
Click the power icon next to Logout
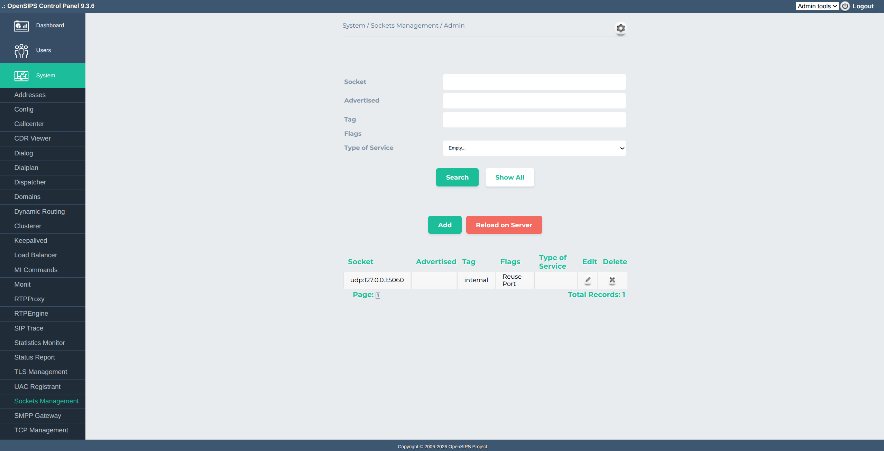point(845,6)
